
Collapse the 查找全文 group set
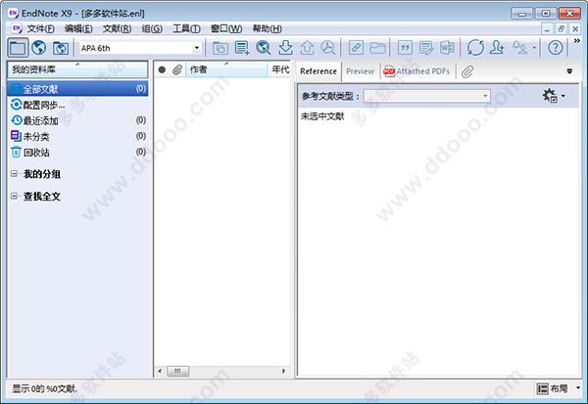[x=14, y=196]
